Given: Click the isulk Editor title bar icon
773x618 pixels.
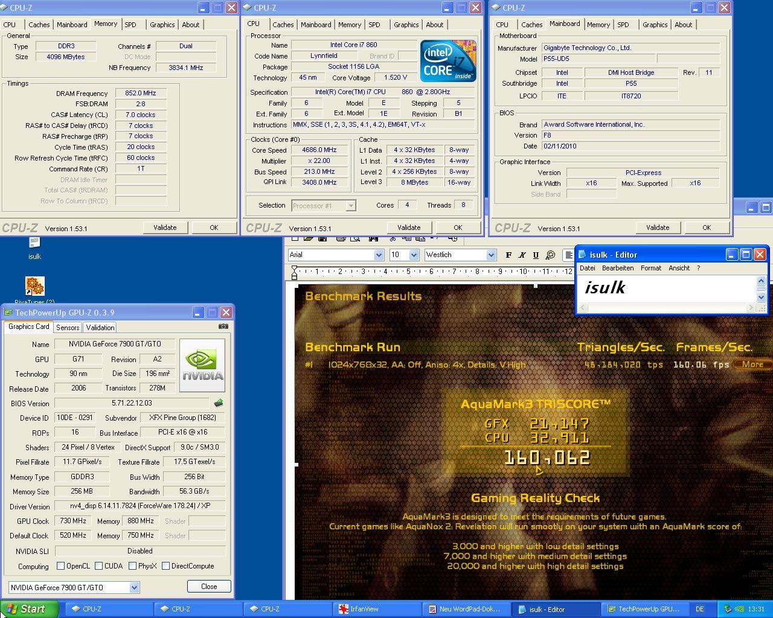Looking at the screenshot, I should pyautogui.click(x=583, y=255).
